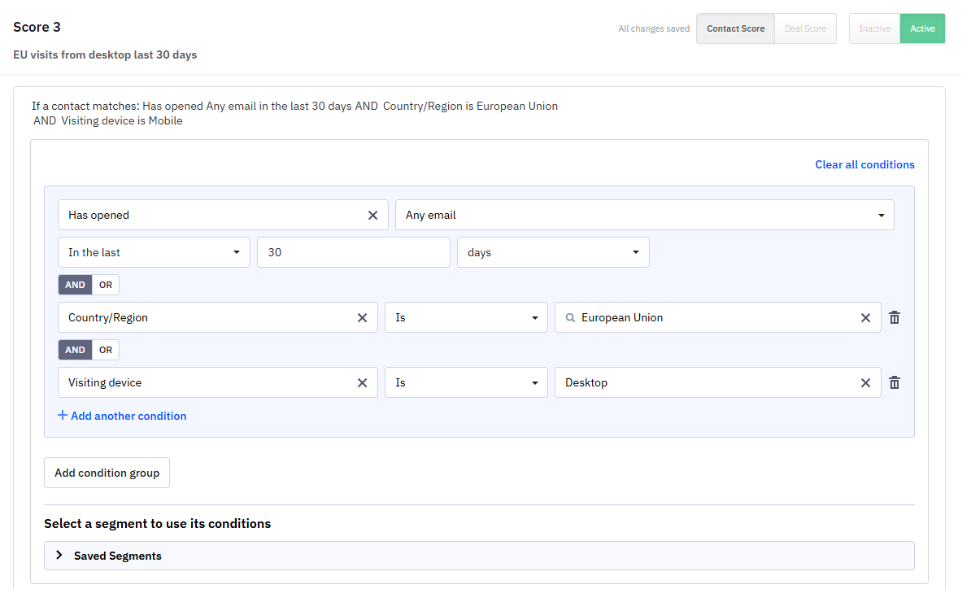Clear the 'Desktop' value using its X
Screen dimensions: 971x589
[x=865, y=382]
